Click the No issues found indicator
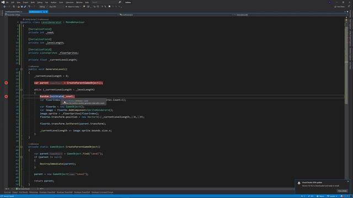353x198 pixels. pyautogui.click(x=23, y=189)
